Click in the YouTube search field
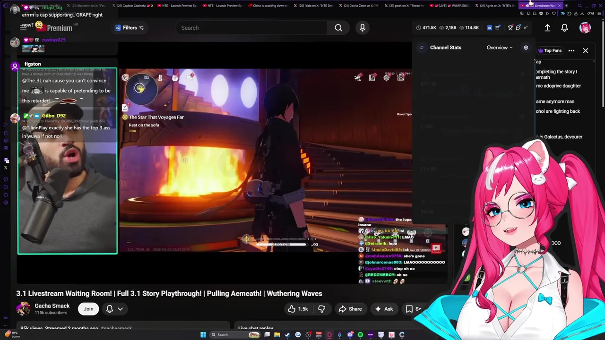This screenshot has width=605, height=340. 251,28
